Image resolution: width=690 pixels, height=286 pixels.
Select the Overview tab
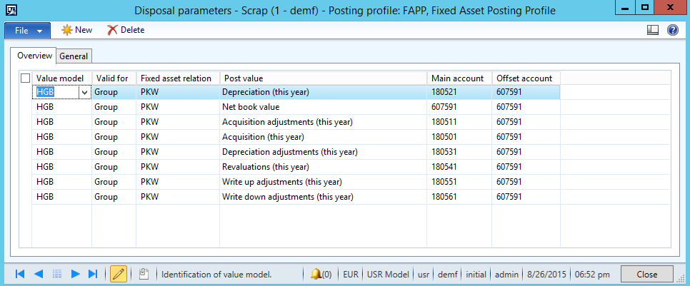35,56
